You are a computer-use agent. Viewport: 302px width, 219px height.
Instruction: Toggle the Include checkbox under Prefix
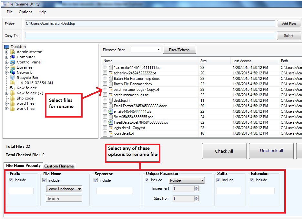(11, 180)
